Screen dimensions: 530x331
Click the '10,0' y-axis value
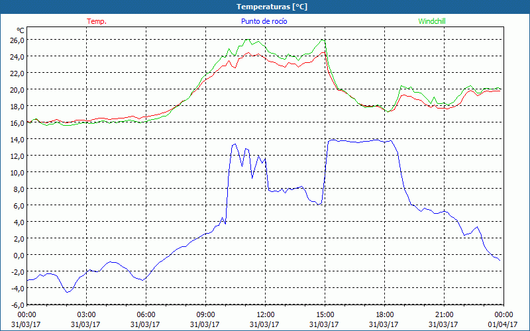(17, 173)
